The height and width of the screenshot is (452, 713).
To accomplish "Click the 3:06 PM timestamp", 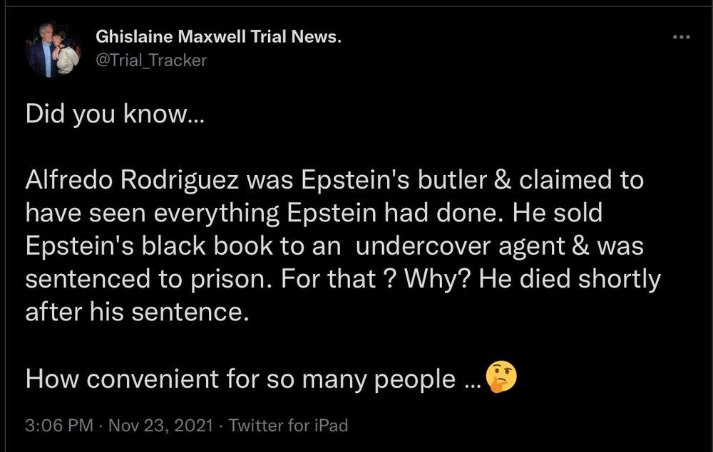I will pyautogui.click(x=59, y=426).
